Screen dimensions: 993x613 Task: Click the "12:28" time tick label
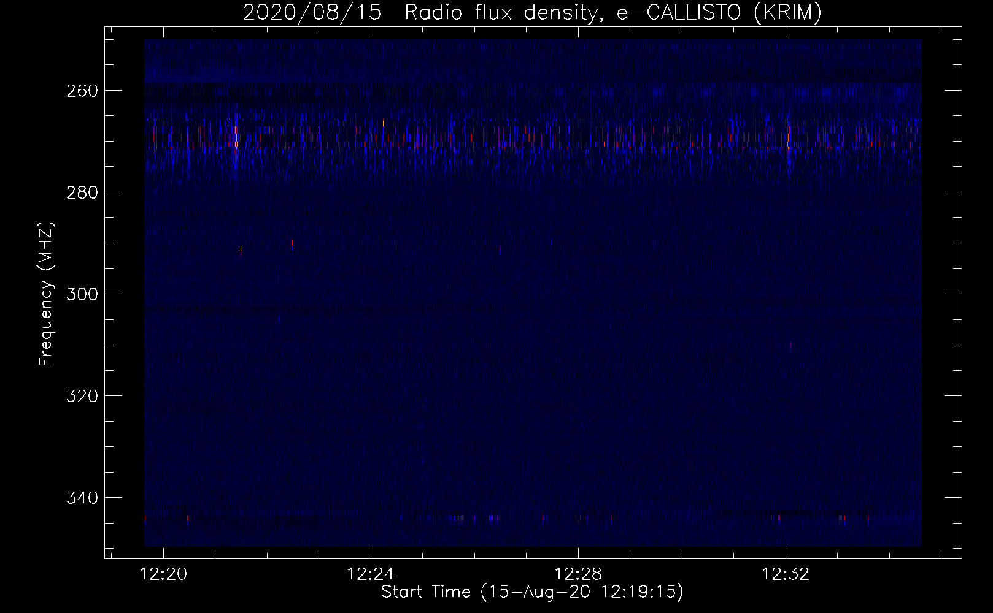point(578,574)
